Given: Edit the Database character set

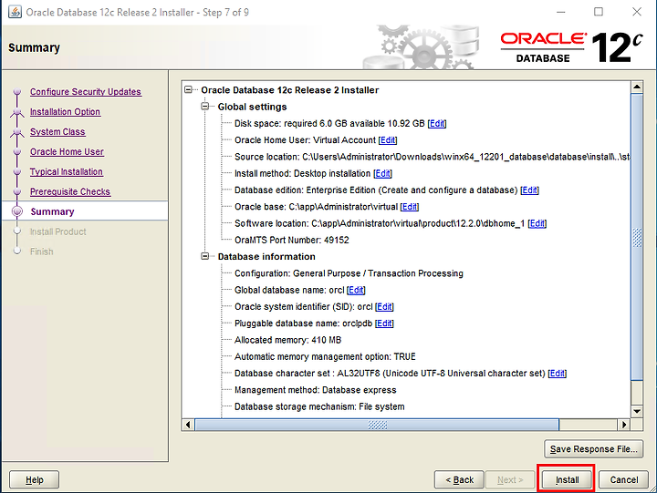Looking at the screenshot, I should pyautogui.click(x=558, y=374).
